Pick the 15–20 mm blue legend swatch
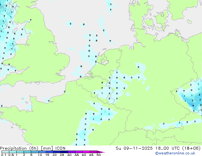202x156 pixels. coord(50,152)
